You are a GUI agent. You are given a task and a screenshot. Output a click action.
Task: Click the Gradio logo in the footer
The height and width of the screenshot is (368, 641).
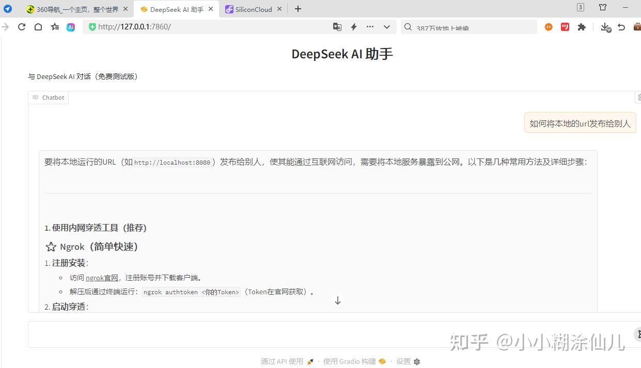382,361
